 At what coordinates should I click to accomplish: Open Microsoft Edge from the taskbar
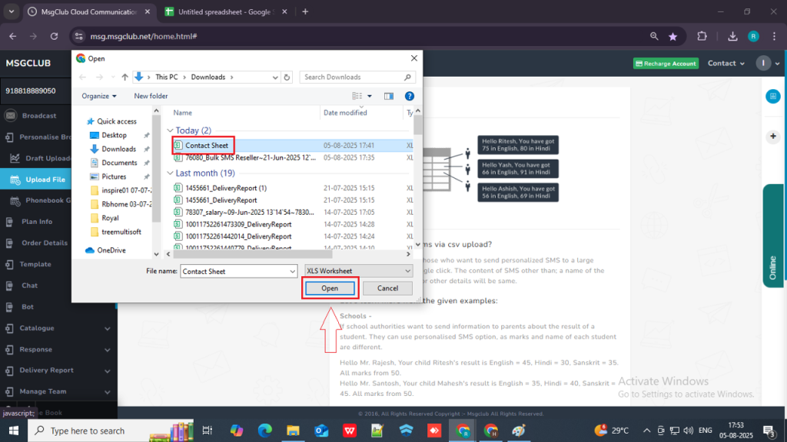(x=264, y=430)
